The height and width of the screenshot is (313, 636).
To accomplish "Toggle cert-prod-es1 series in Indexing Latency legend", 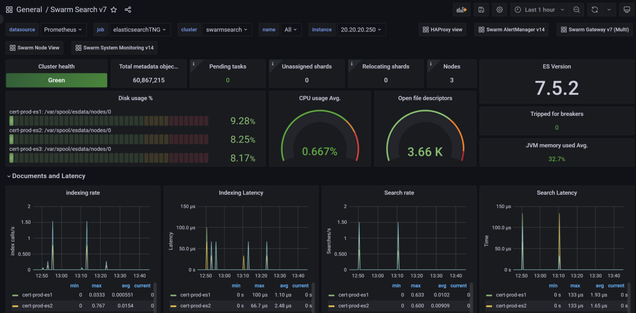I will (196, 295).
